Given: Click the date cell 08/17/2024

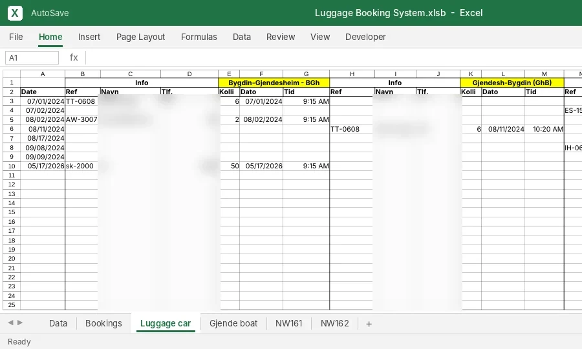Looking at the screenshot, I should [x=43, y=138].
